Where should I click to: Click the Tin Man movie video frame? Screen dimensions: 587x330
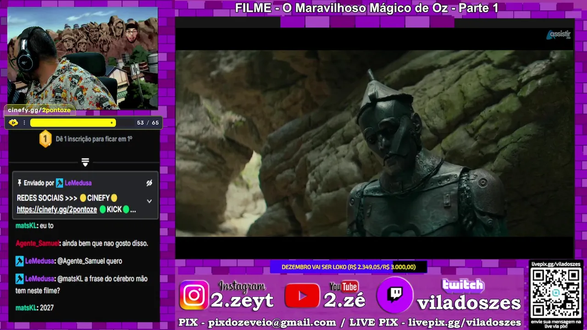click(375, 143)
